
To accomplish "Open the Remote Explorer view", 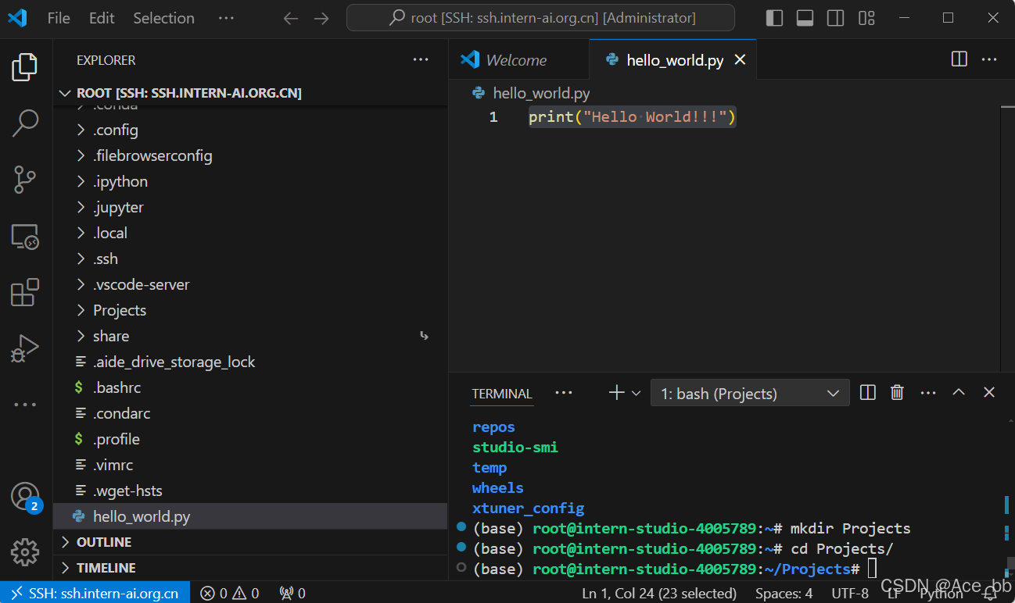I will point(25,237).
